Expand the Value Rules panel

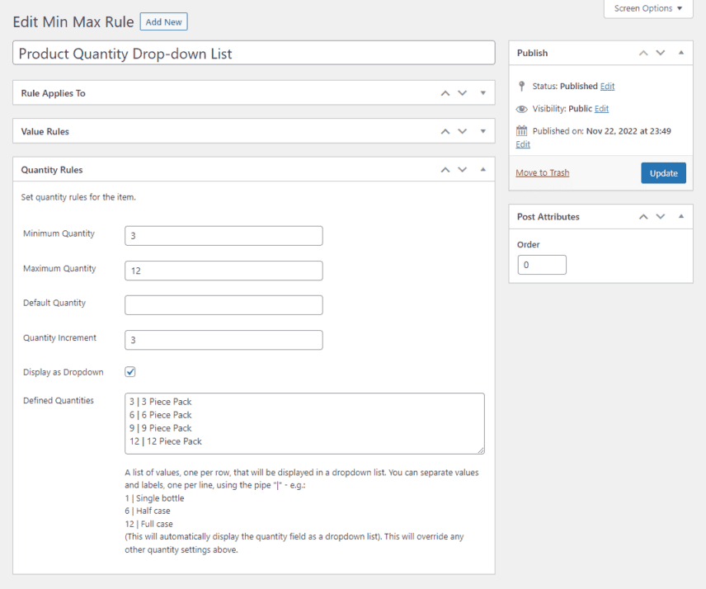point(482,131)
